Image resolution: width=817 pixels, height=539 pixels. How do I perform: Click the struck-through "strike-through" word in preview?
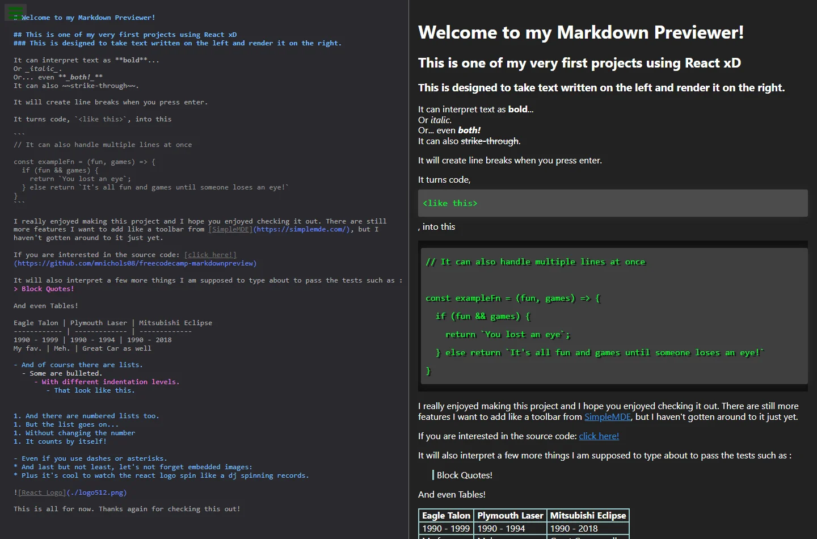coord(490,141)
